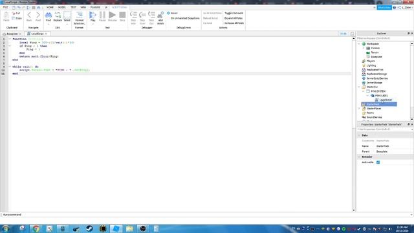The image size is (414, 233).
Task: Open the Replace tool
Action: (58, 16)
